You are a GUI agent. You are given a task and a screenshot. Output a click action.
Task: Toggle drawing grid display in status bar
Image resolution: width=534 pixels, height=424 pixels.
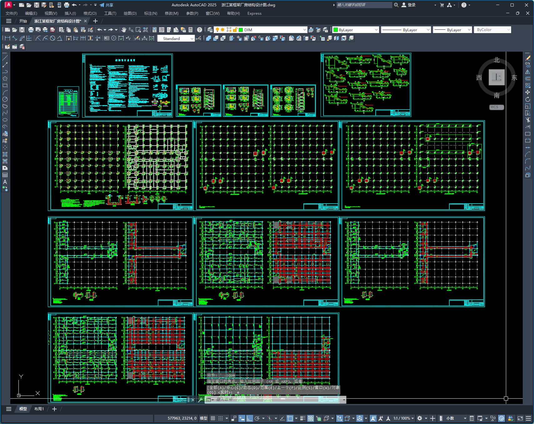pyautogui.click(x=213, y=418)
